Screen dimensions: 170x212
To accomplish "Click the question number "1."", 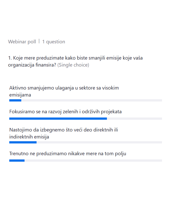I will click(10, 58).
